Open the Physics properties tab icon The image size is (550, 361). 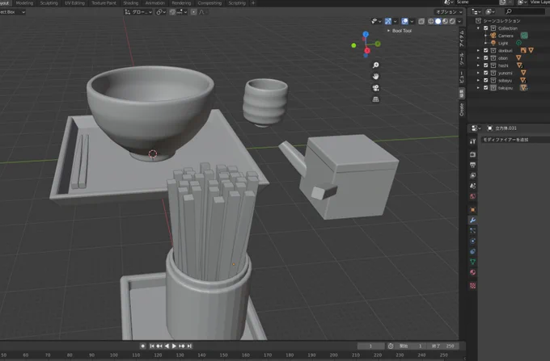click(473, 241)
